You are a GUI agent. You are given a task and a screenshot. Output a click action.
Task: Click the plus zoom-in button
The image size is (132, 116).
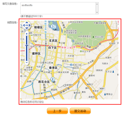click(27, 34)
